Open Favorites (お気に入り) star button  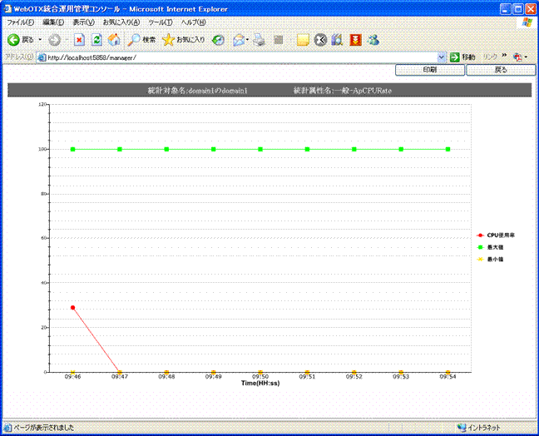coord(184,39)
